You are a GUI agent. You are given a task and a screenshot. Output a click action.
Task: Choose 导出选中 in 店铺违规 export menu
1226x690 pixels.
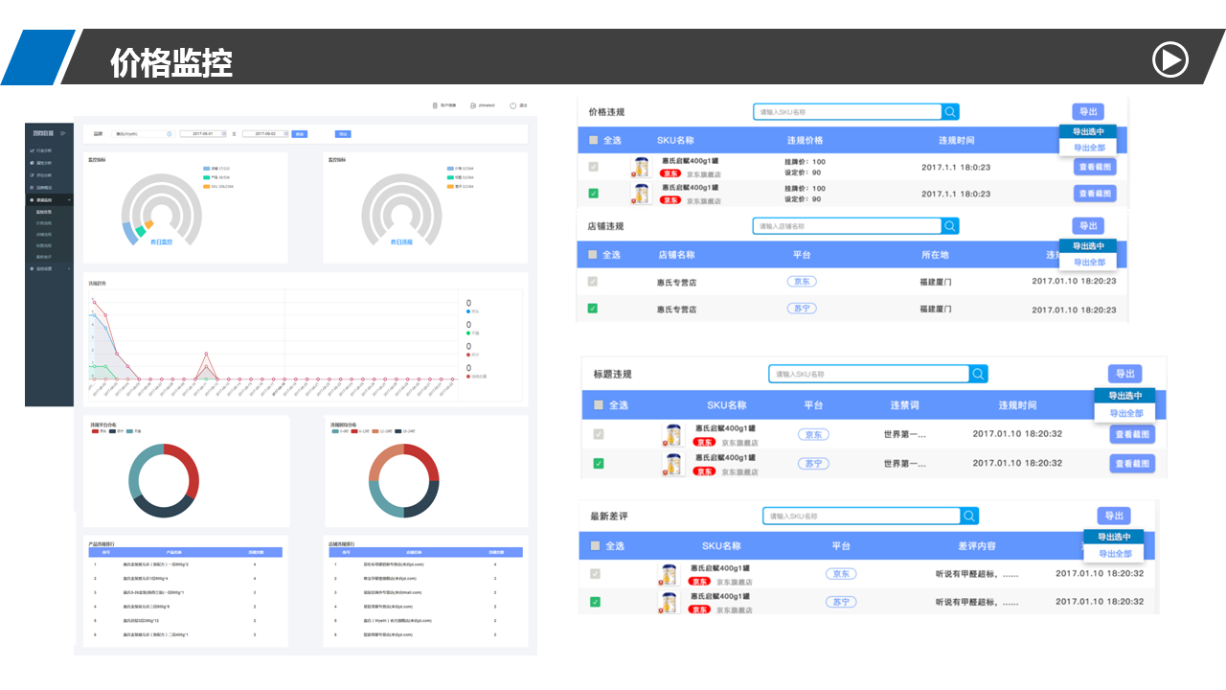point(1088,246)
